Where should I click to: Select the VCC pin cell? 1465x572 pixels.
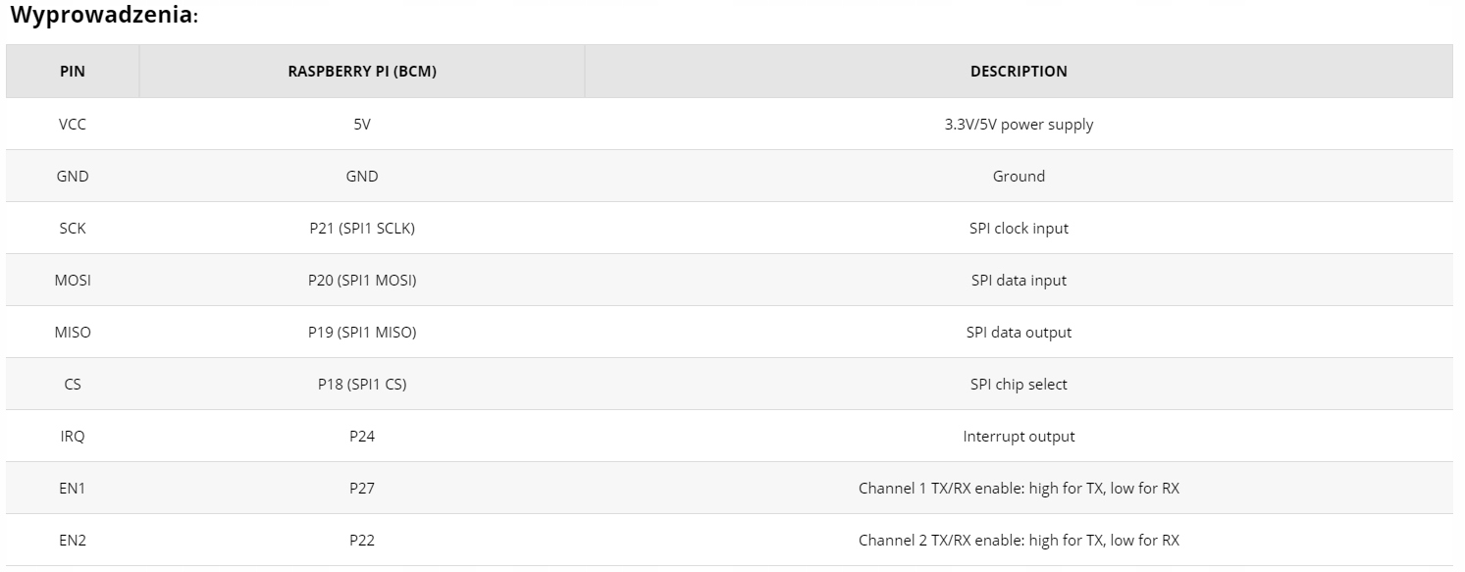tap(73, 125)
